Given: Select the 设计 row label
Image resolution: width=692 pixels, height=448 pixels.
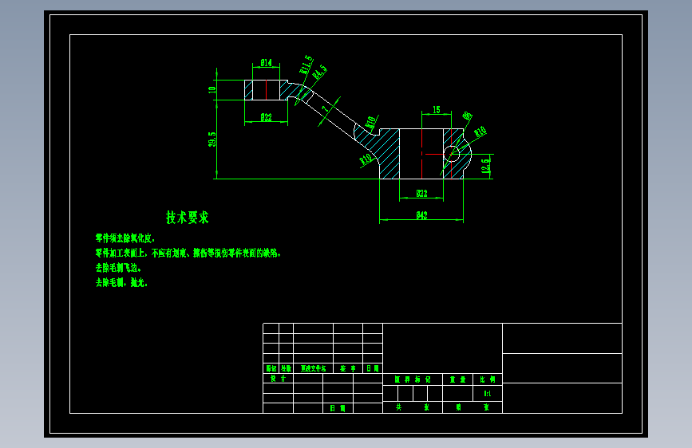Looking at the screenshot, I should 278,379.
